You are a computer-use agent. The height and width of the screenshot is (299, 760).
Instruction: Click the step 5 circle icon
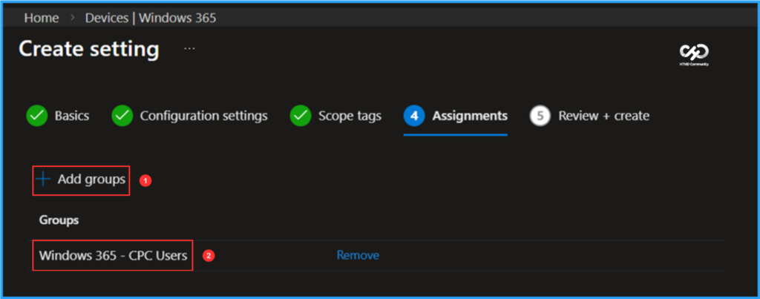pos(540,116)
